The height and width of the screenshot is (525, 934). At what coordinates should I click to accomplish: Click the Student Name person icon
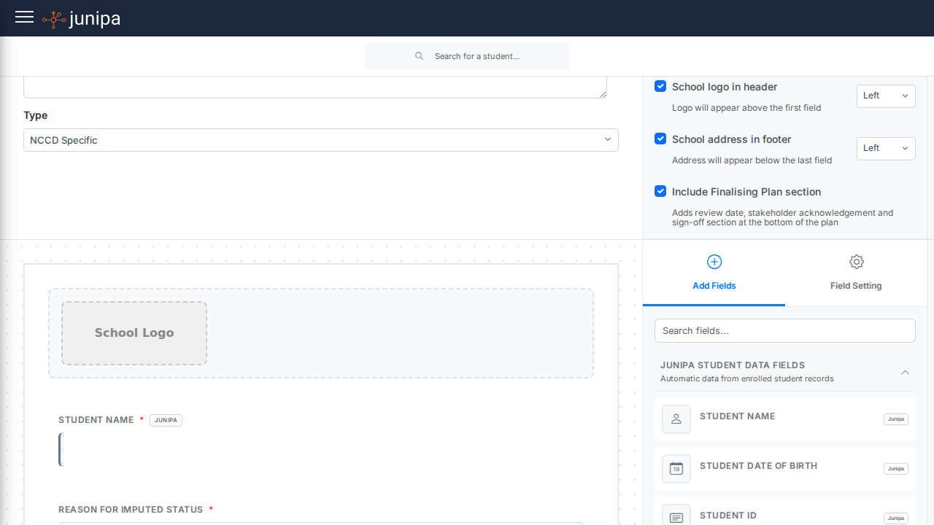coord(676,419)
